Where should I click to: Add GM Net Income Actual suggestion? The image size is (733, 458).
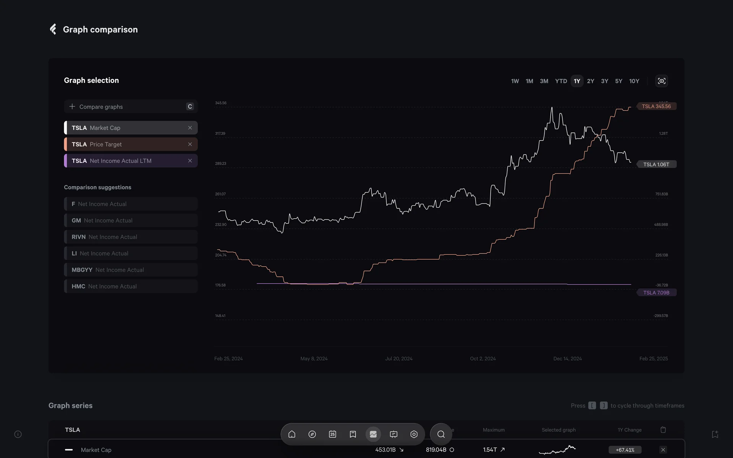click(131, 221)
